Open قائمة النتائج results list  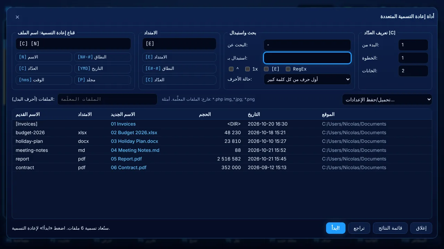tap(390, 228)
